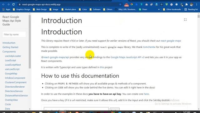Select Circle in the sidebar
This screenshot has width=200, height=113.
pyautogui.click(x=8, y=104)
